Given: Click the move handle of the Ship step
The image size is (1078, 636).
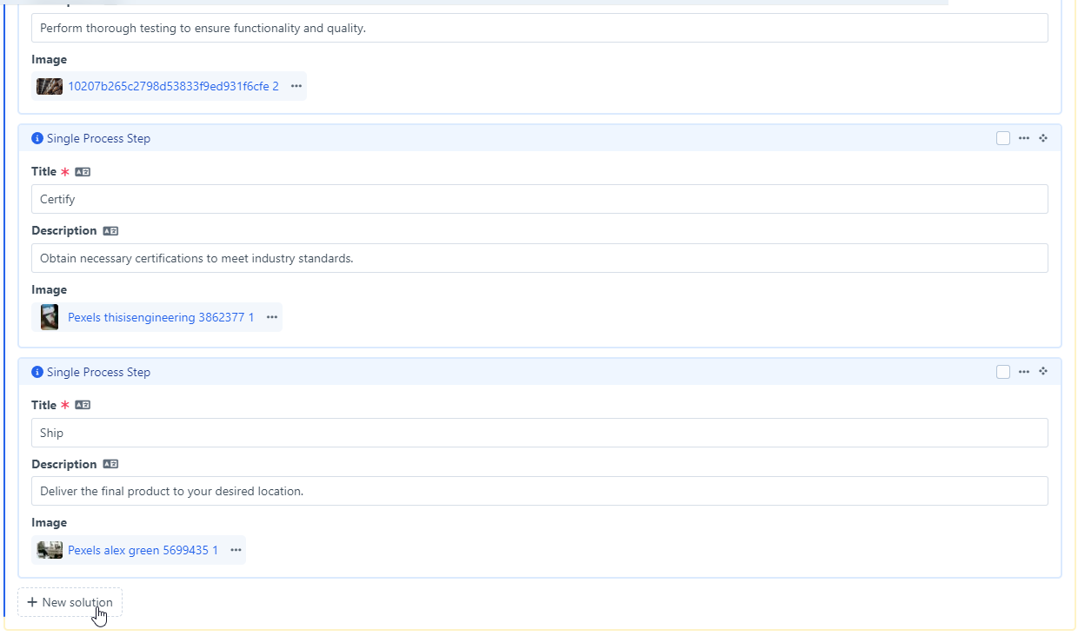Looking at the screenshot, I should [x=1043, y=372].
